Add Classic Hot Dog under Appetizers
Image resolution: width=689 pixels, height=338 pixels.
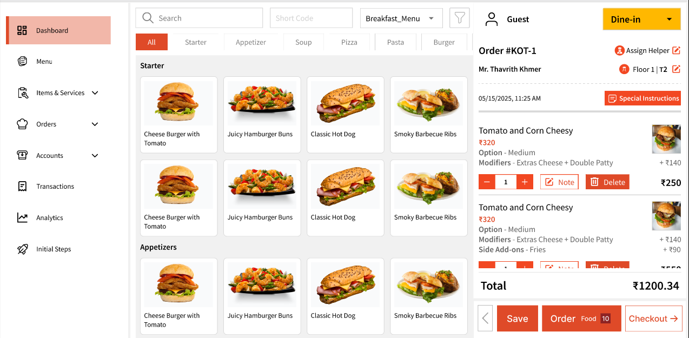tap(345, 296)
